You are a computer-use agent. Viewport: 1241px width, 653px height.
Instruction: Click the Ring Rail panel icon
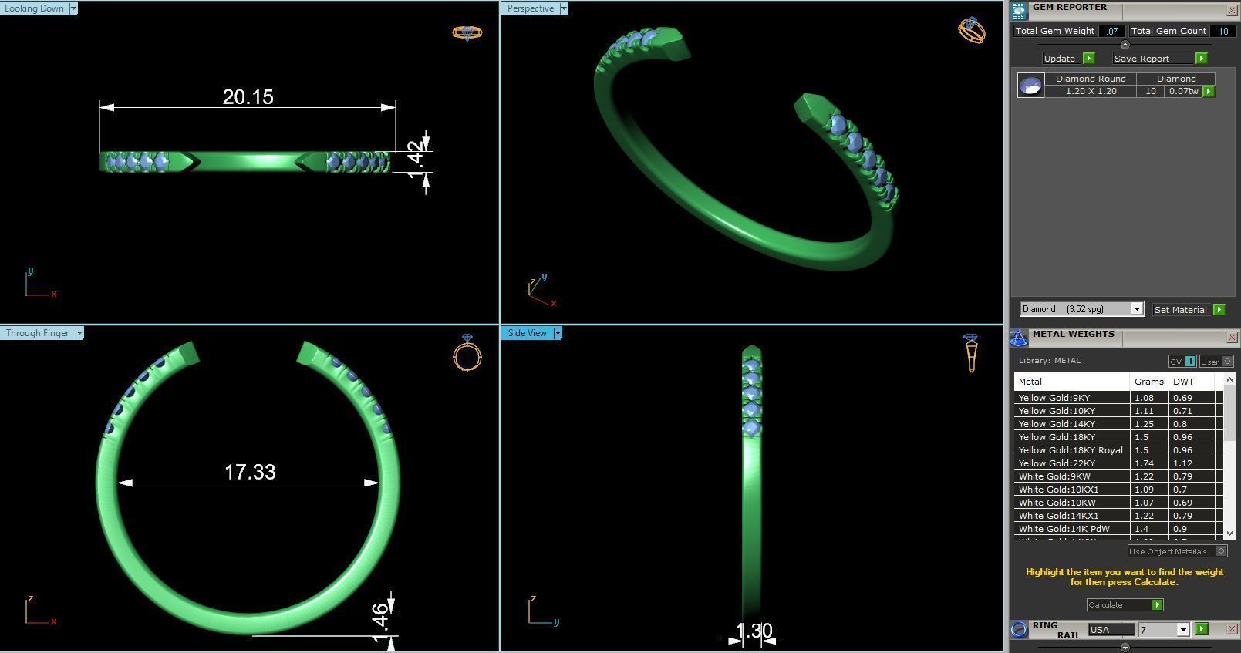pyautogui.click(x=1019, y=629)
